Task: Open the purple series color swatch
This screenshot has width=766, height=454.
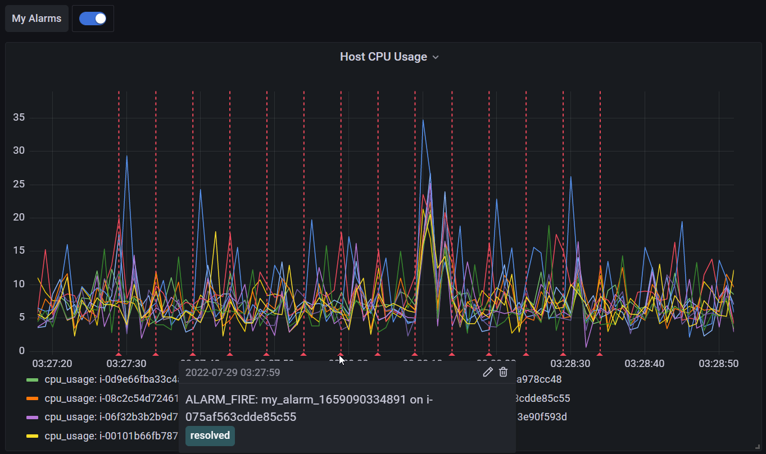Action: click(33, 418)
